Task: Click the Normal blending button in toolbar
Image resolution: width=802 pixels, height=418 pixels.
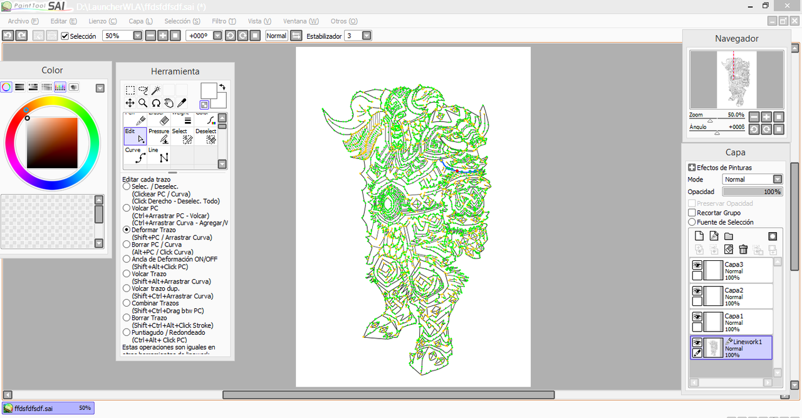Action: coord(276,36)
